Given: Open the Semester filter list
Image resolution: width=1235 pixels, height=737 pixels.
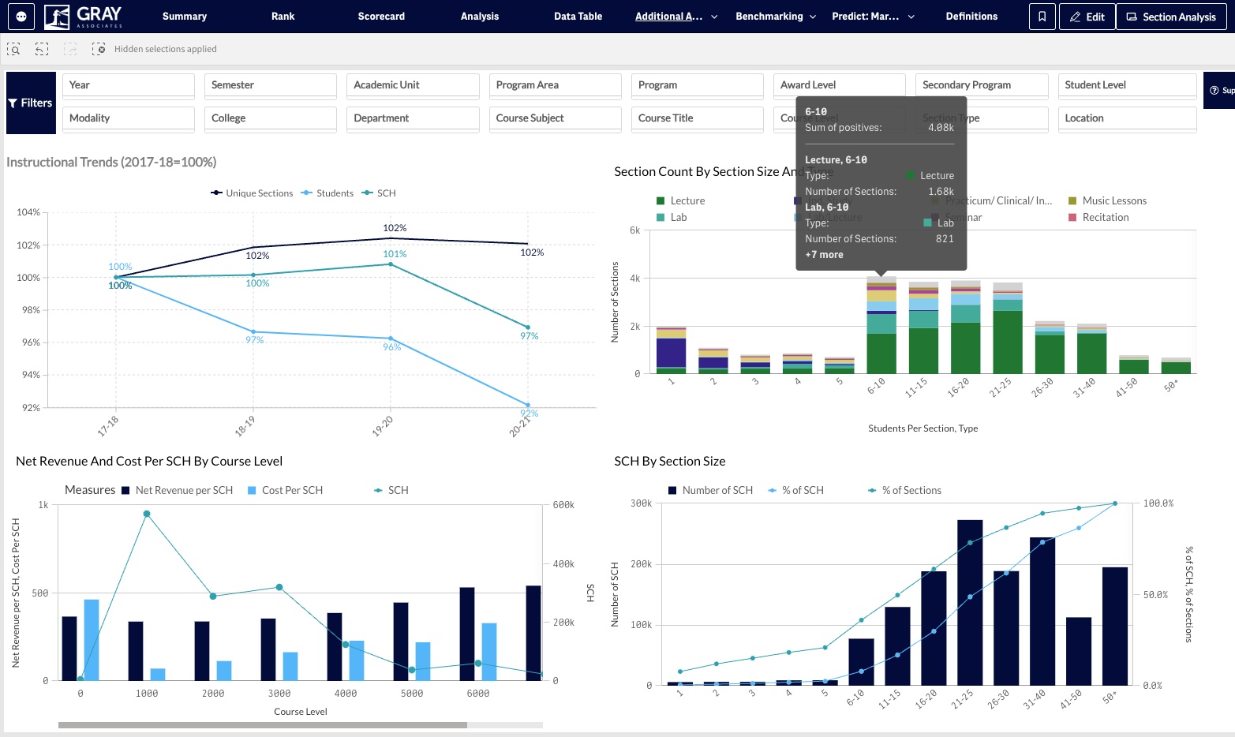Looking at the screenshot, I should click(x=271, y=85).
